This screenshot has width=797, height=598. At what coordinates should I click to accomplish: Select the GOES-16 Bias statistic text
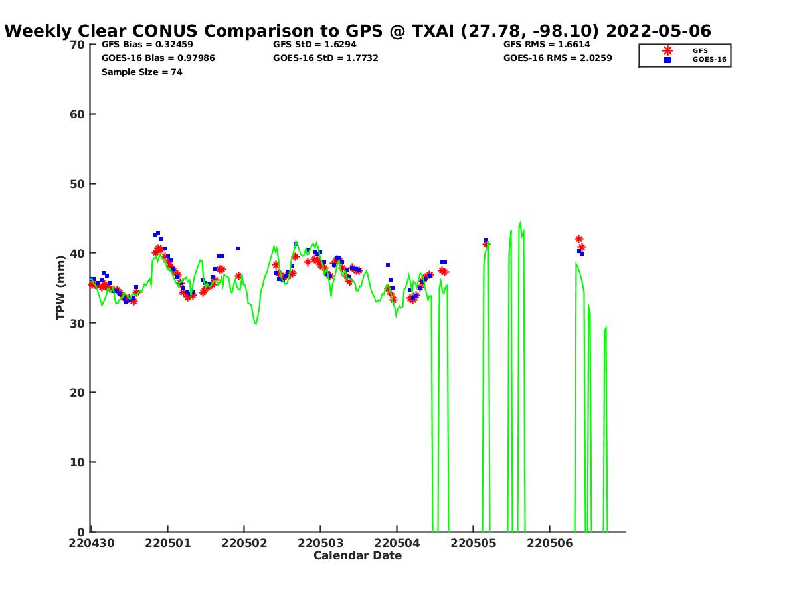[x=158, y=58]
